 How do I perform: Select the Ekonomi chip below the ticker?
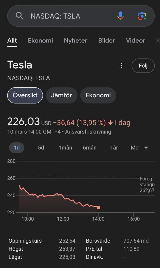pos(98,95)
